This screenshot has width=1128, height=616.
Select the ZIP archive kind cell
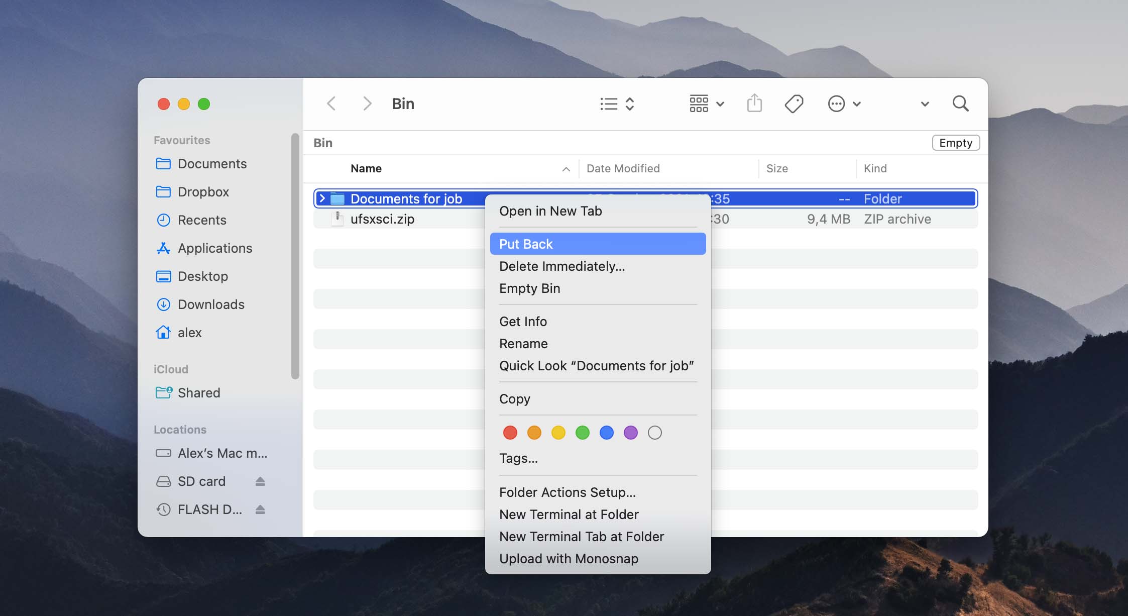point(897,219)
